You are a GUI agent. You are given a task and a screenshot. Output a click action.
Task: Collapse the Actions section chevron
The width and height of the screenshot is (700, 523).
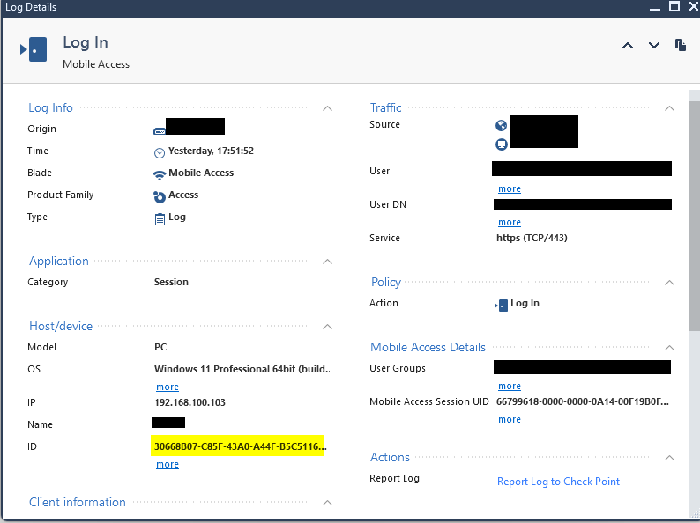pos(669,458)
